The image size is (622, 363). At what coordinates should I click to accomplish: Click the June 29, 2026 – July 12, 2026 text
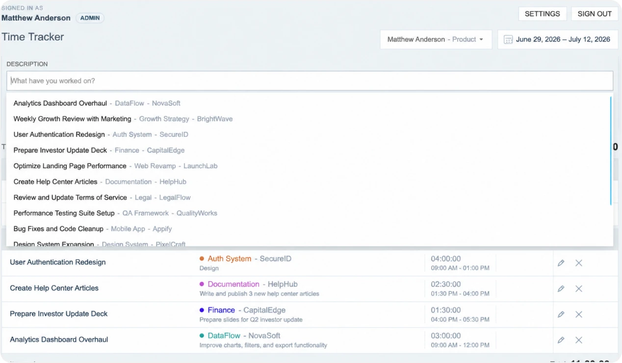[563, 39]
